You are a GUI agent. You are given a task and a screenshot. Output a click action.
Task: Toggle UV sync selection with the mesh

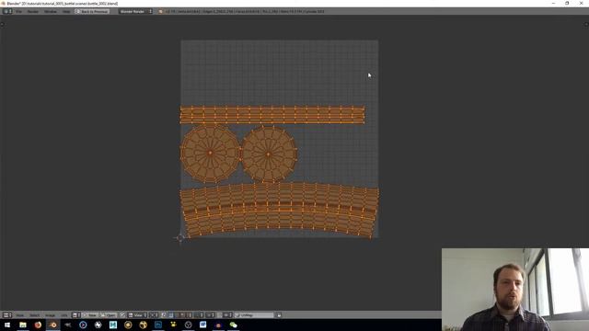click(x=164, y=315)
